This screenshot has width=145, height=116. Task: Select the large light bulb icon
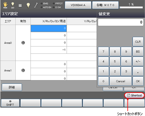click(x=28, y=5)
